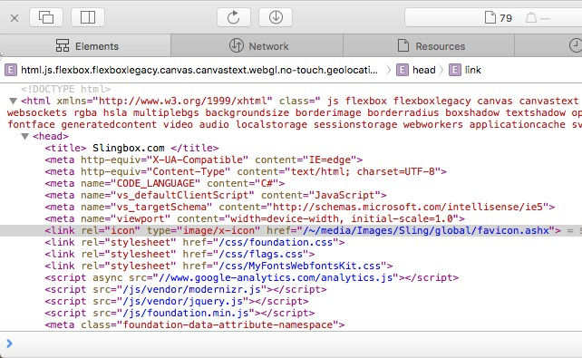Select the link breadcrumb in path bar
The width and height of the screenshot is (582, 358).
473,70
